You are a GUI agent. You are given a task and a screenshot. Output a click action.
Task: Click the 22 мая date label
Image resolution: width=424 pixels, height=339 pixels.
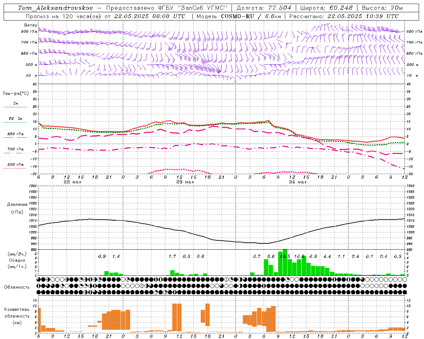tap(72, 182)
